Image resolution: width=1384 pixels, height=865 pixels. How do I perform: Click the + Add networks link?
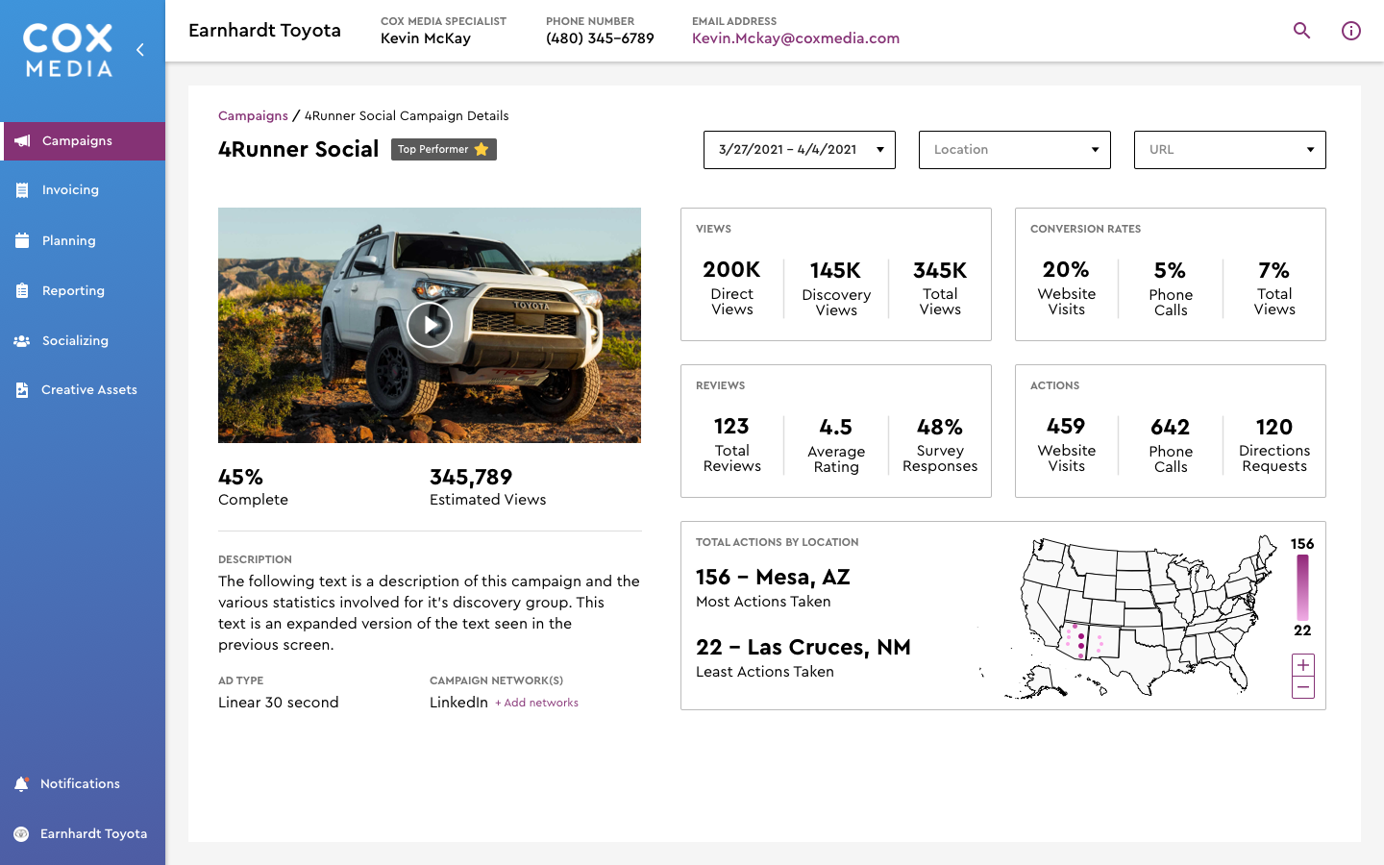pos(536,703)
